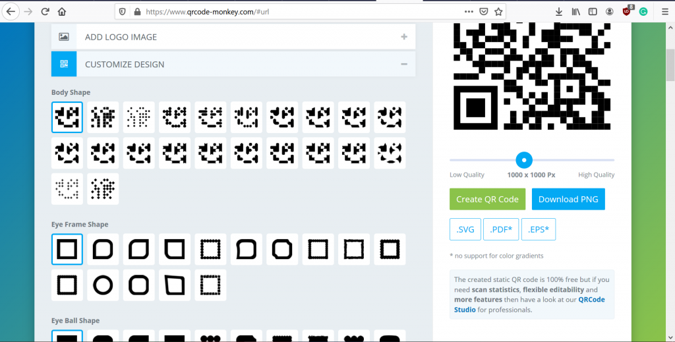The width and height of the screenshot is (675, 342).
Task: Open the Firefox library
Action: pos(575,12)
